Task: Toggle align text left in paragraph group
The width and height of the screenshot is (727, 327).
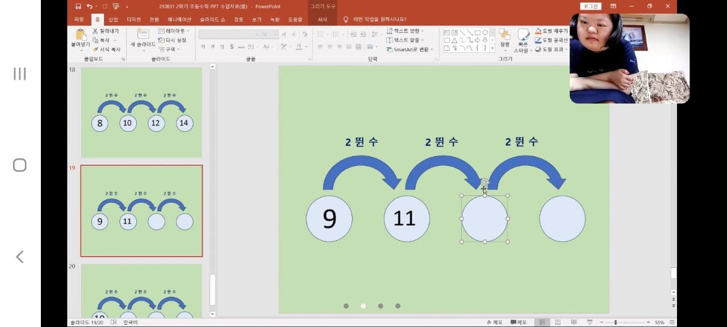Action: (x=320, y=47)
